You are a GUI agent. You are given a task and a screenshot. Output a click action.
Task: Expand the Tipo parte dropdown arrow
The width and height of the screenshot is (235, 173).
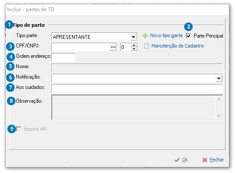pos(133,37)
